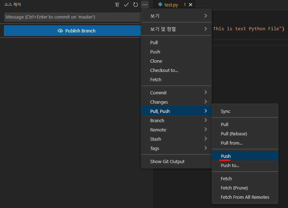
Task: Select Fetch in the Pull, Push submenu
Action: tap(245, 178)
